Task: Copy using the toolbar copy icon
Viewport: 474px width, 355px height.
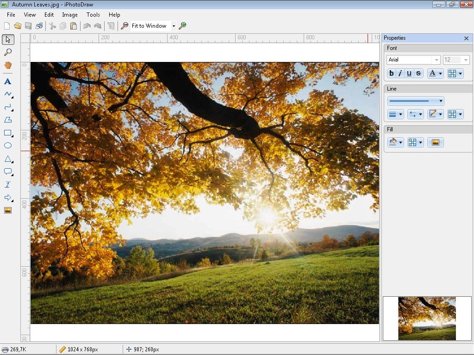Action: point(63,26)
